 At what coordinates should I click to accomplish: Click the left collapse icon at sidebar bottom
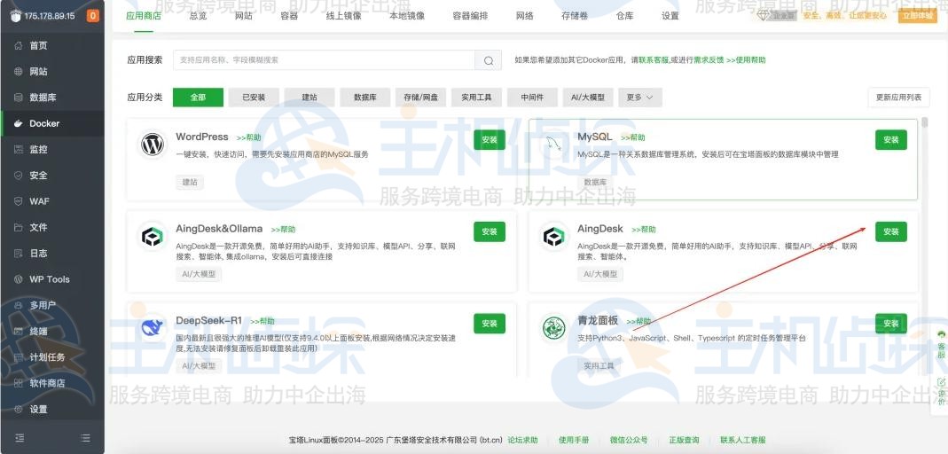tap(20, 438)
